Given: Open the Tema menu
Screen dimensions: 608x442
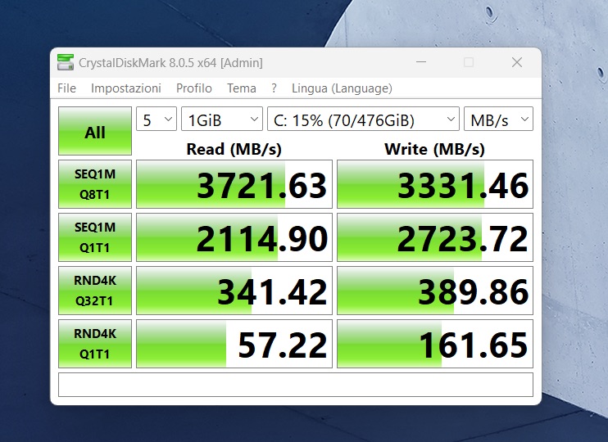Looking at the screenshot, I should 242,88.
